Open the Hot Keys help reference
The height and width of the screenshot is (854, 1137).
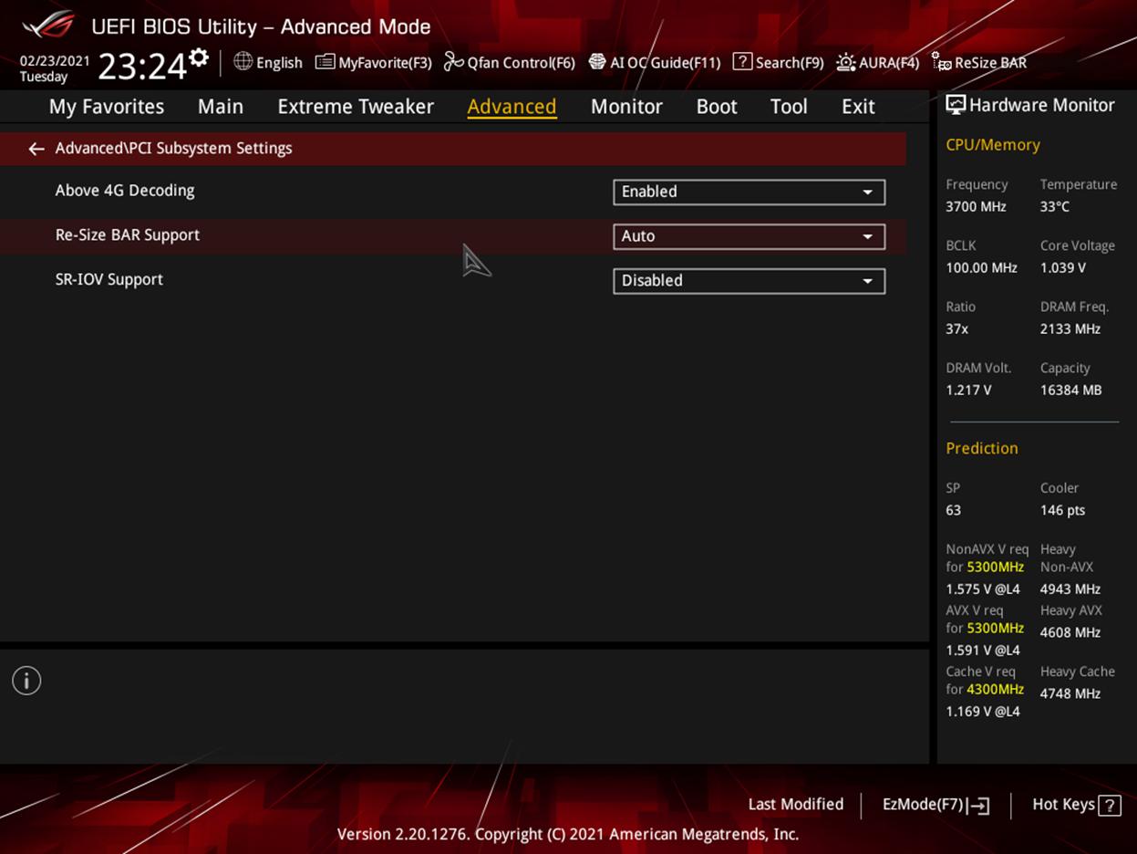click(x=1075, y=804)
